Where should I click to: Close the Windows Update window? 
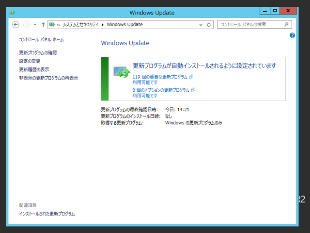(x=288, y=11)
